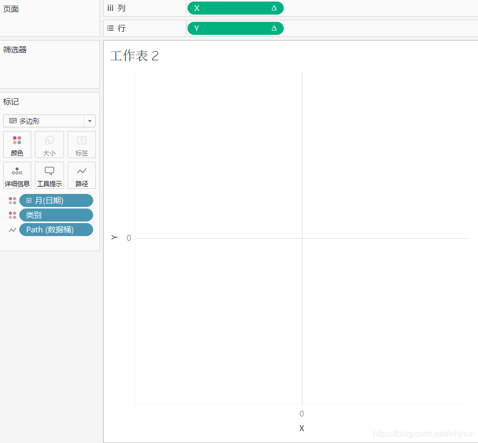Image resolution: width=478 pixels, height=443 pixels.
Task: Click the 筛选器 filters shelf label
Action: coord(15,49)
